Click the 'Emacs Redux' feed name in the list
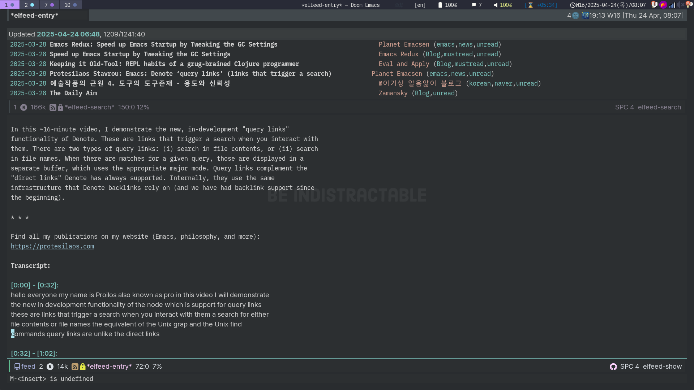 tap(398, 54)
